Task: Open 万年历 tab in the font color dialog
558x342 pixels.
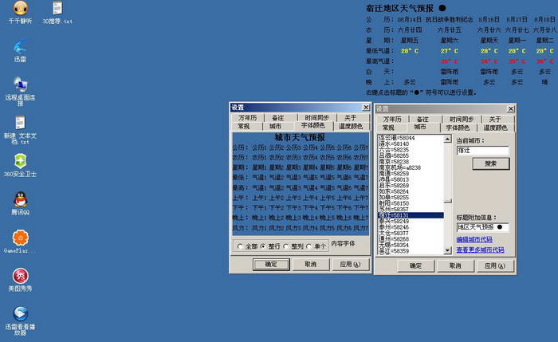Action: (249, 118)
